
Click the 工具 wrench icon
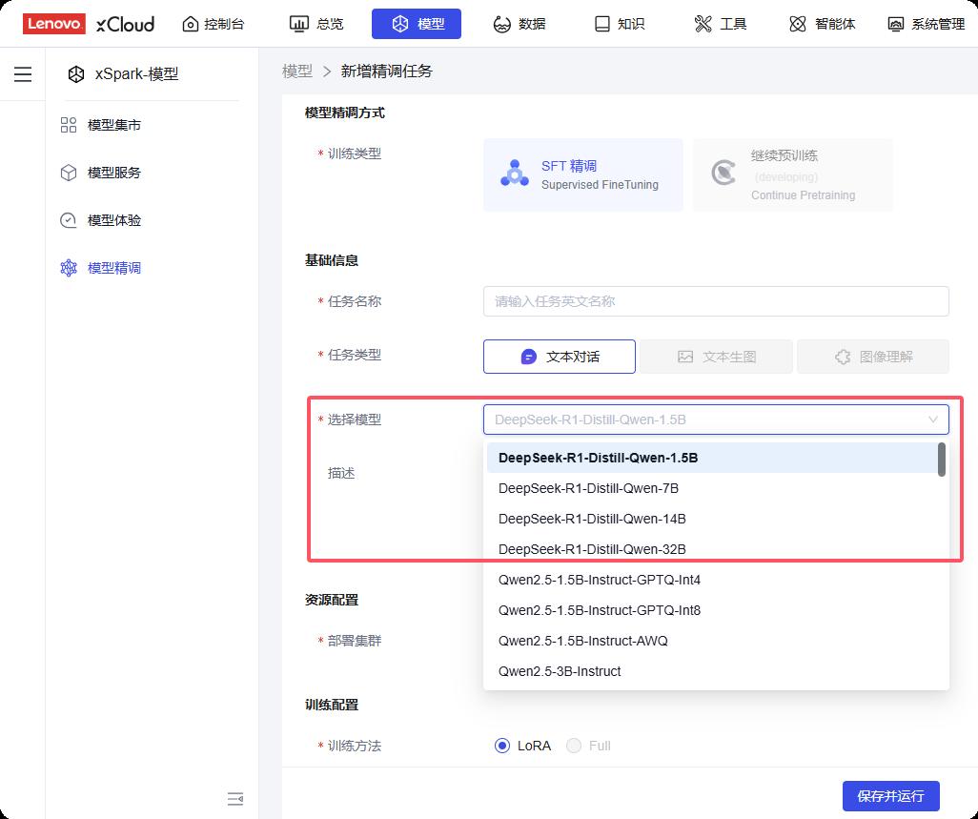703,24
